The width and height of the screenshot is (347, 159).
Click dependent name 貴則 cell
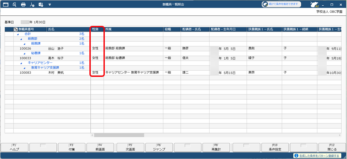point(264,48)
